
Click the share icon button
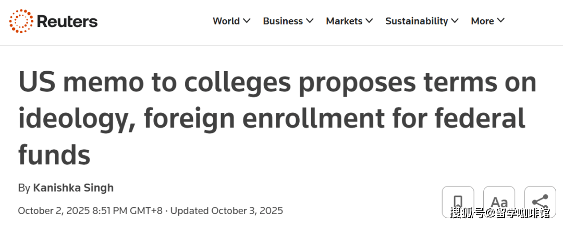(x=540, y=201)
